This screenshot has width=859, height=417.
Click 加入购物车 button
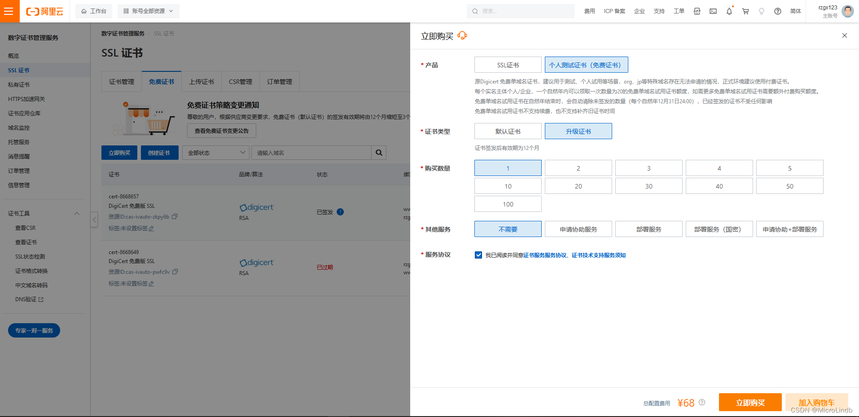coord(816,402)
